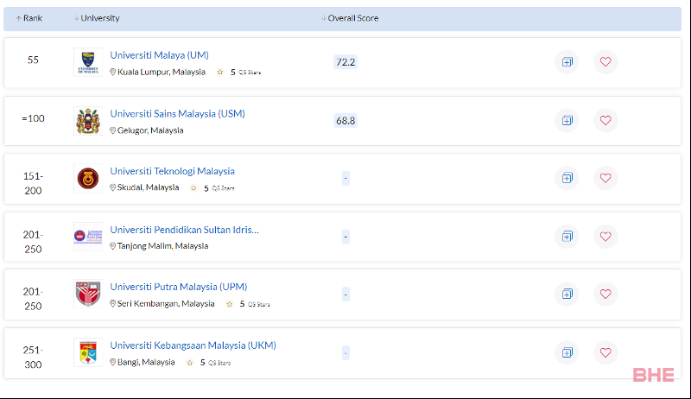Add Universiti Malaya to compare list
The height and width of the screenshot is (399, 691).
click(x=567, y=61)
